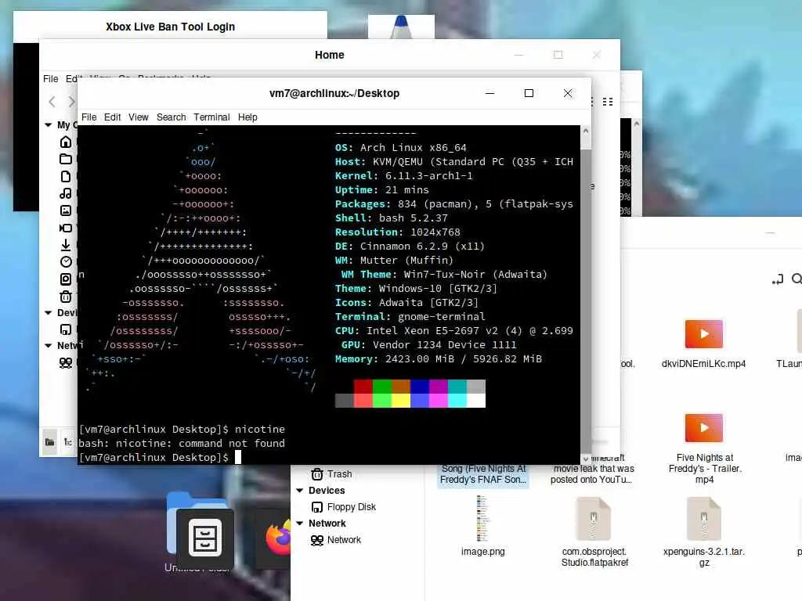Select Five Nights at Freddy's - Trailer.mp4
This screenshot has width=802, height=601.
tap(704, 448)
